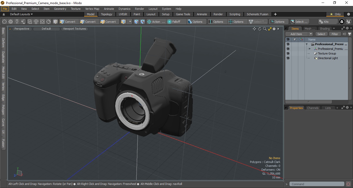
Task: Open the Action Center menu
Action: tap(156, 22)
